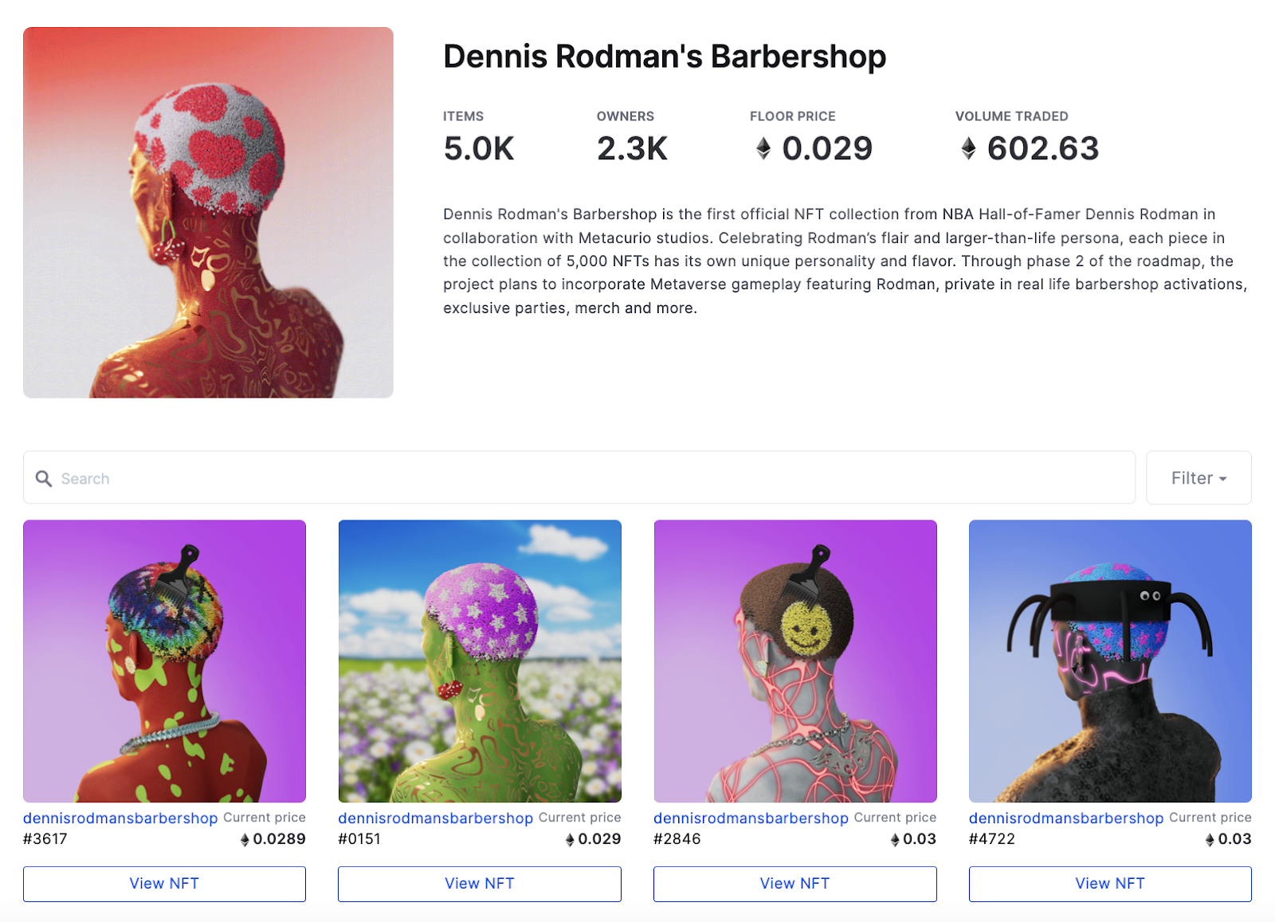This screenshot has height=922, width=1275.
Task: Open dennisrodmansbarbershop link above #2846
Action: 751,818
